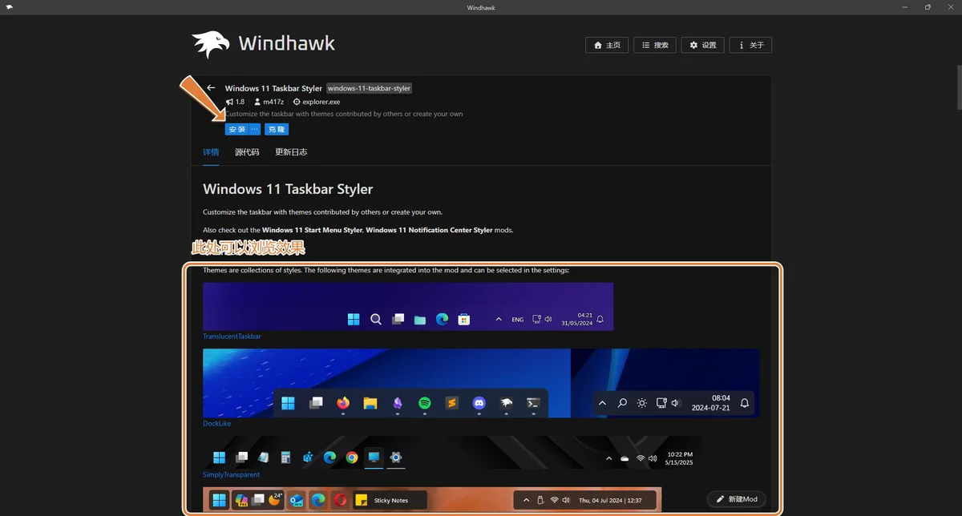This screenshot has width=962, height=516.
Task: Open the 关于 about page
Action: pyautogui.click(x=751, y=45)
